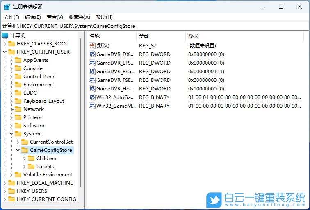Click the Children folder icon
310x210 pixels.
31,158
